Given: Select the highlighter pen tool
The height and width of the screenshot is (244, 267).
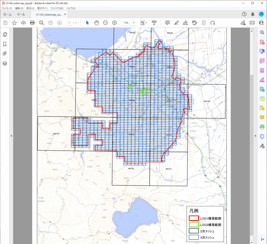Looking at the screenshot, I should [177, 23].
